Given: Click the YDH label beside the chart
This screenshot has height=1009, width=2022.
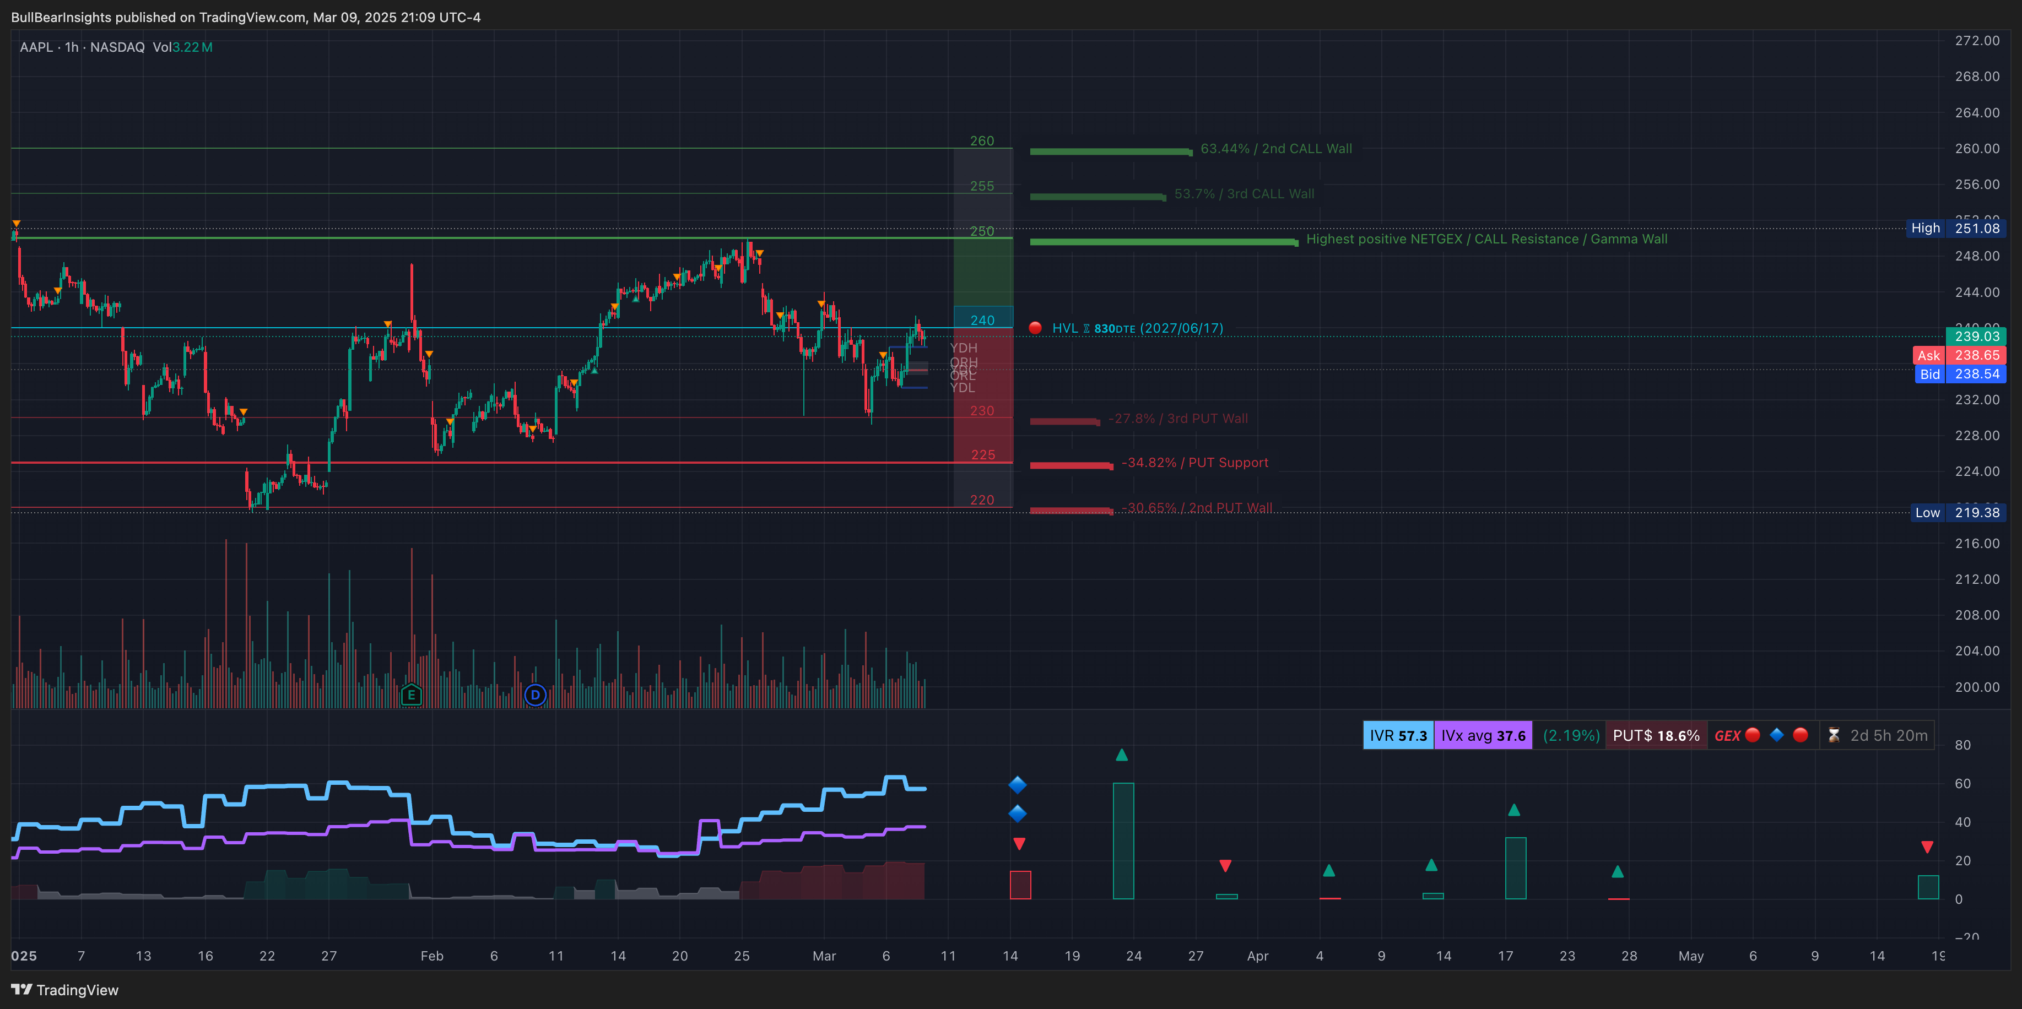Looking at the screenshot, I should tap(964, 348).
